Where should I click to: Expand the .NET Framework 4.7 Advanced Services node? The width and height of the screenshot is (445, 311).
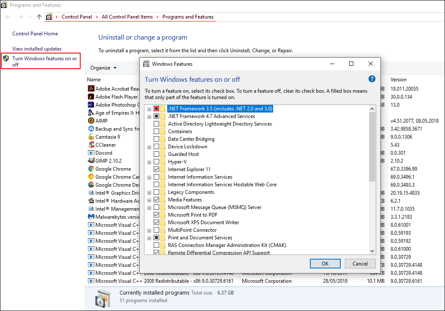[149, 117]
